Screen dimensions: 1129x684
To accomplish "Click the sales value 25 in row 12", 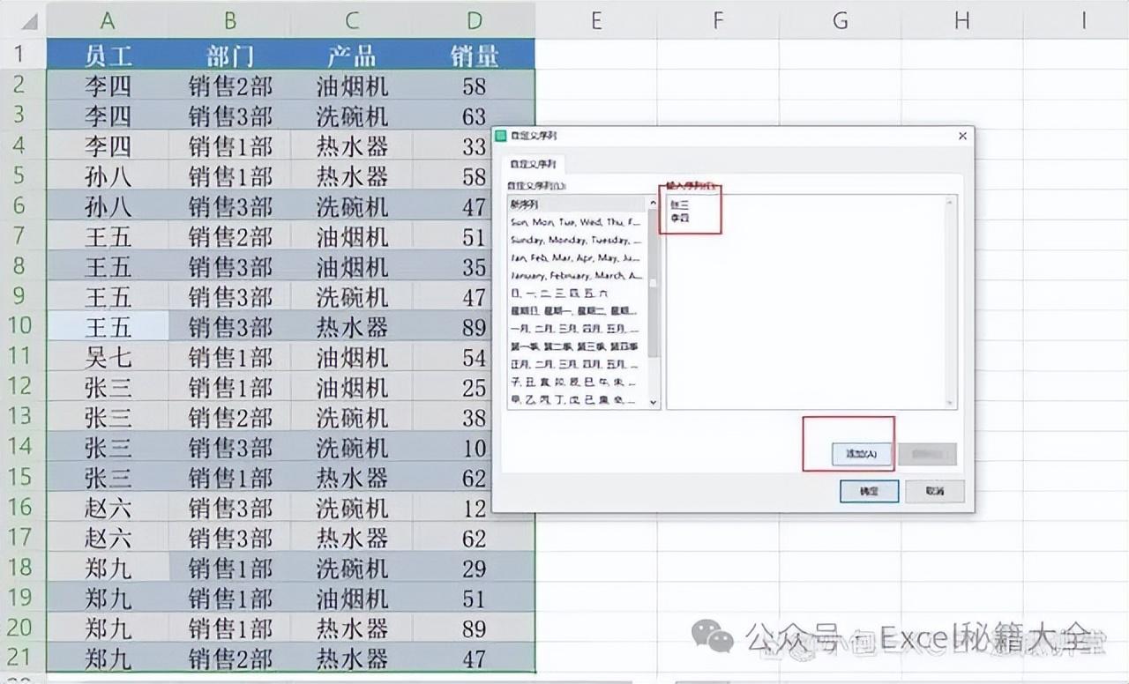I will [x=475, y=387].
